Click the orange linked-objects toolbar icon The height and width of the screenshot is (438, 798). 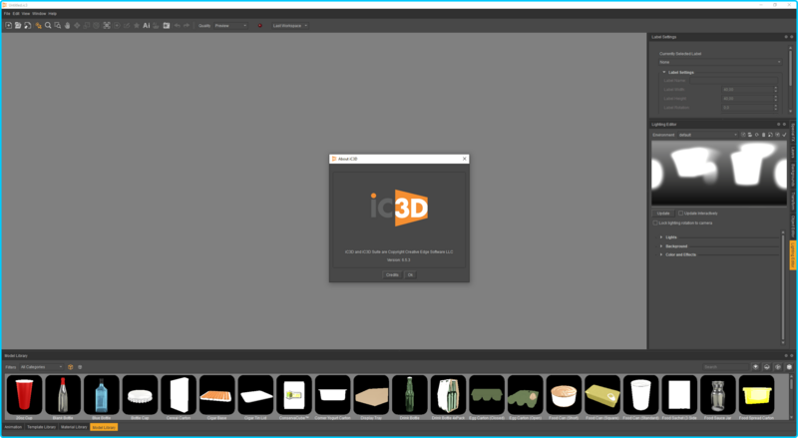[38, 26]
